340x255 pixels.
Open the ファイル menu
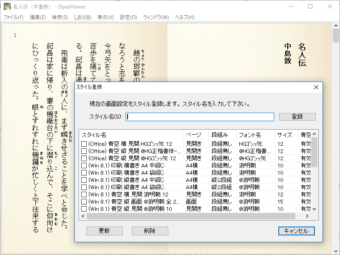tap(13, 18)
